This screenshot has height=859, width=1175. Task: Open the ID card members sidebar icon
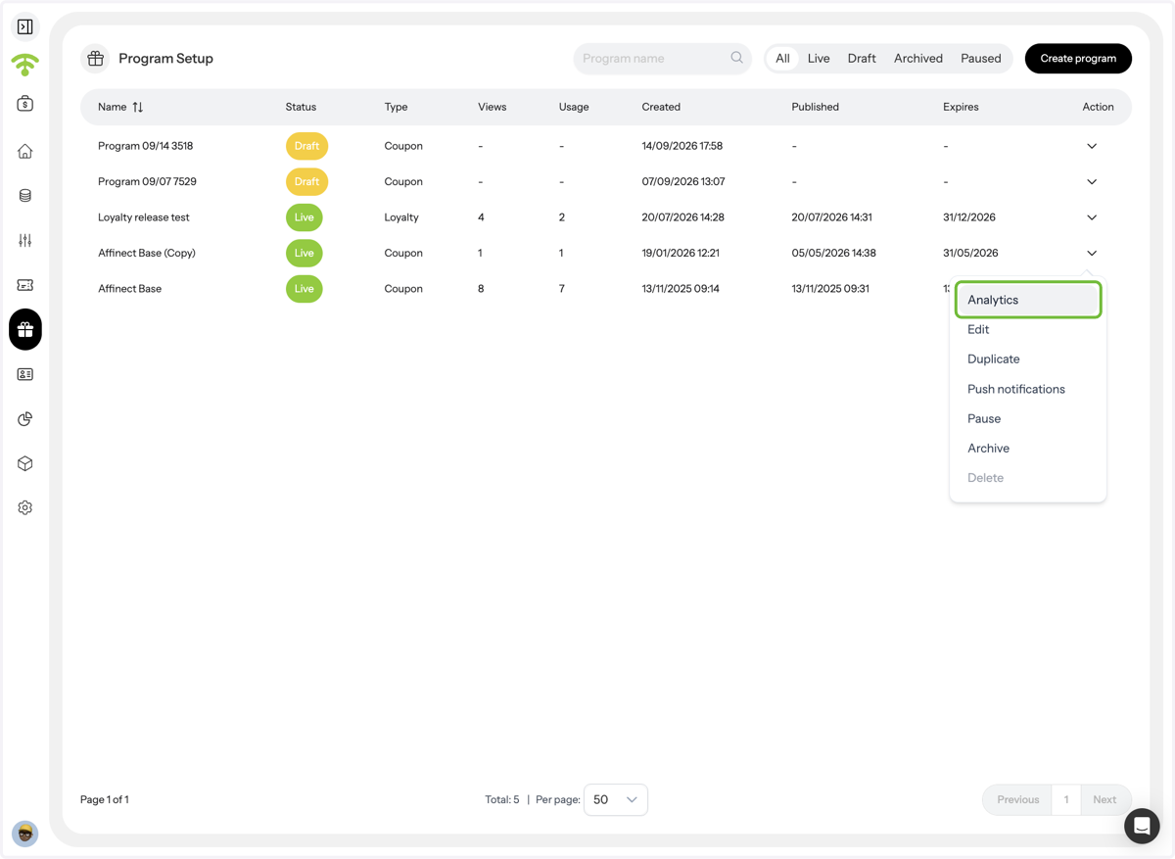(x=25, y=374)
